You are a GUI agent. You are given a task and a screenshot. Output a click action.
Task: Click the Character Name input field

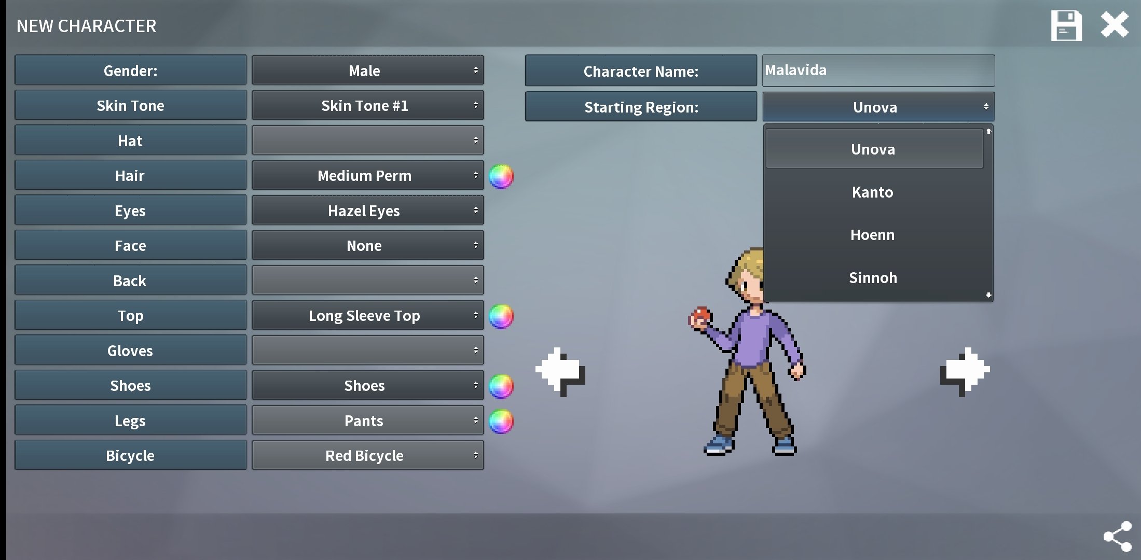(x=877, y=70)
